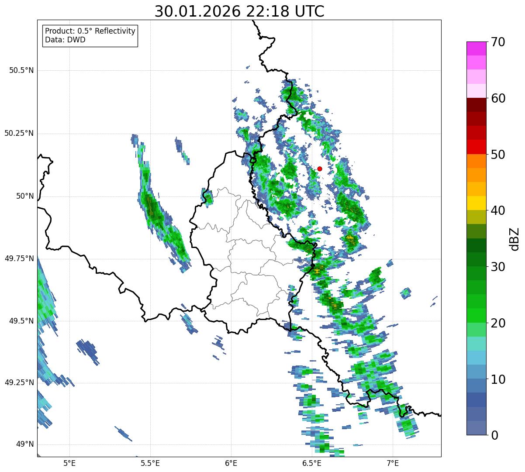
Task: Click the '5°E' longitude label
Action: click(69, 463)
